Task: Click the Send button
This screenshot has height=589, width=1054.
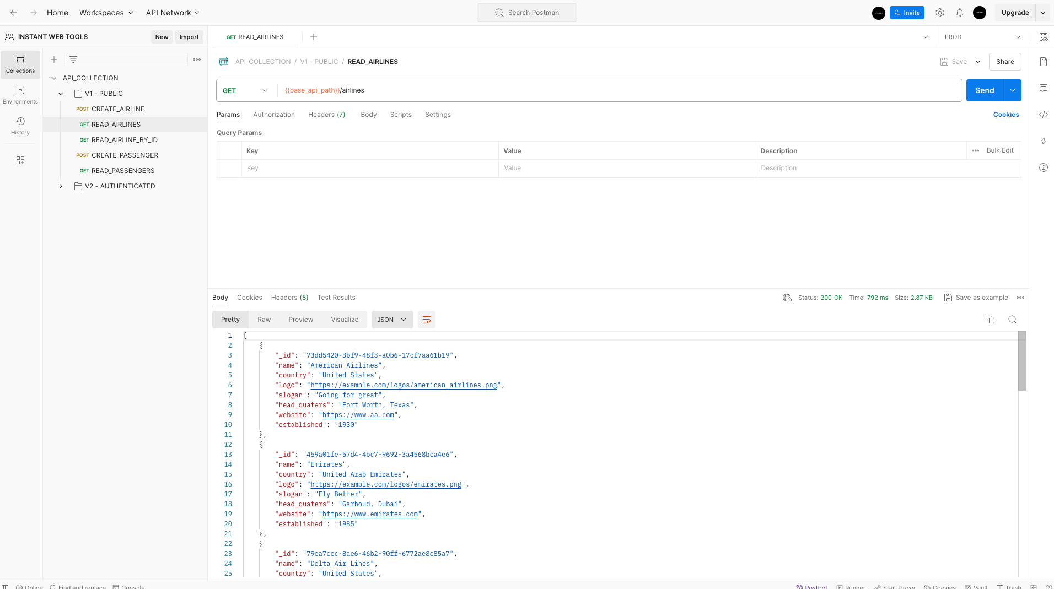Action: 985,90
